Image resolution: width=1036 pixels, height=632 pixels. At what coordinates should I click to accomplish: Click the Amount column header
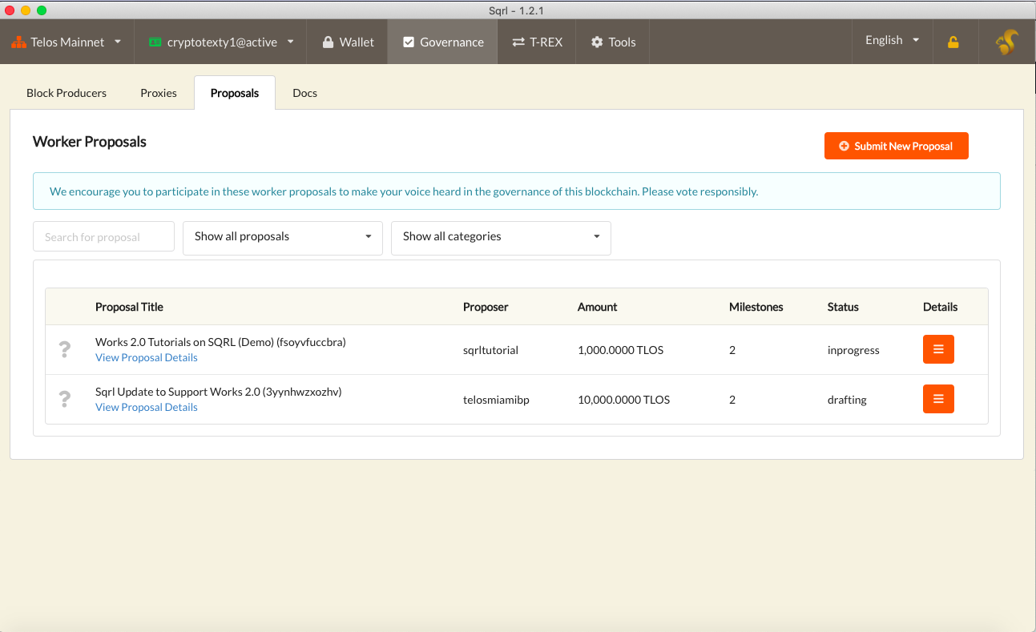tap(598, 307)
